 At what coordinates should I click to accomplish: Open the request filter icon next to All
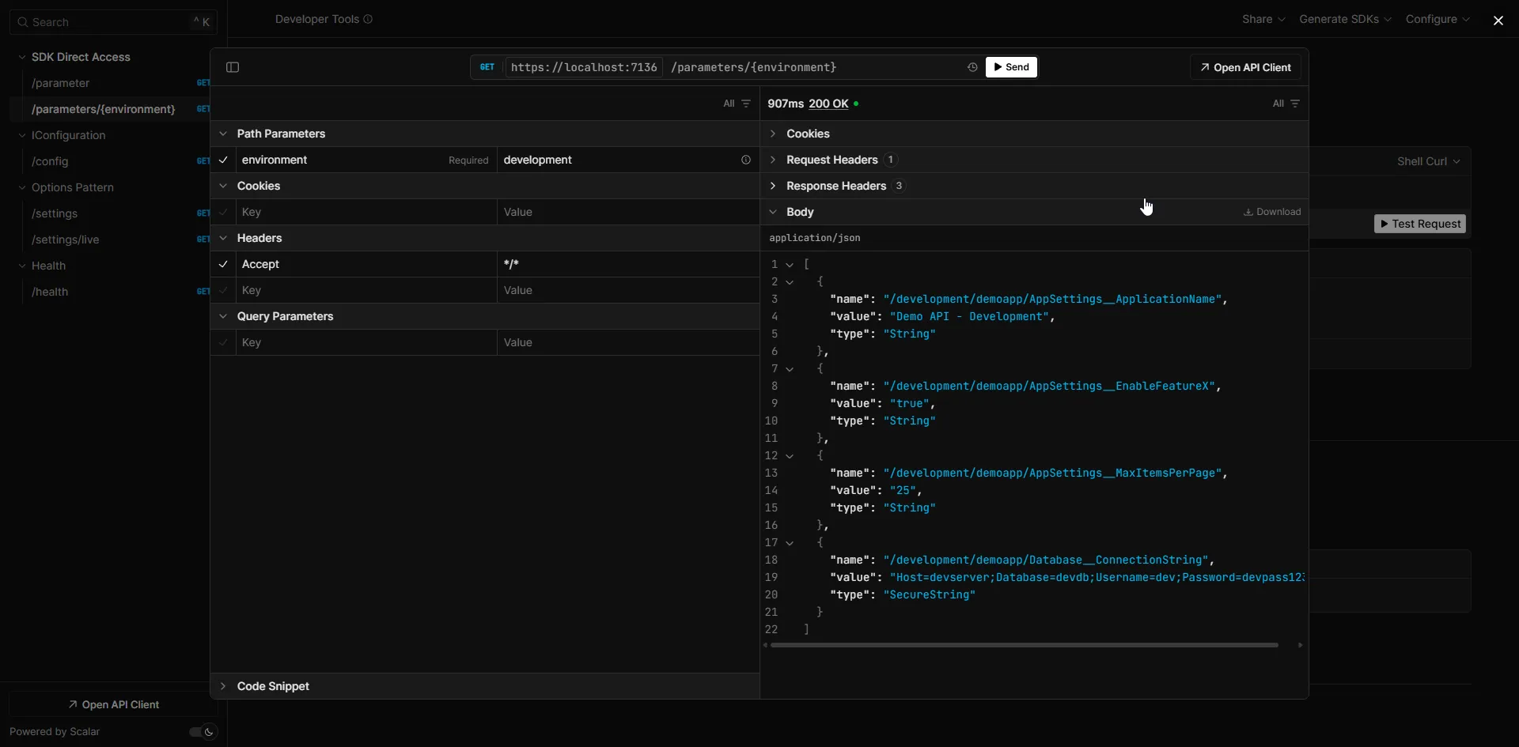[747, 104]
